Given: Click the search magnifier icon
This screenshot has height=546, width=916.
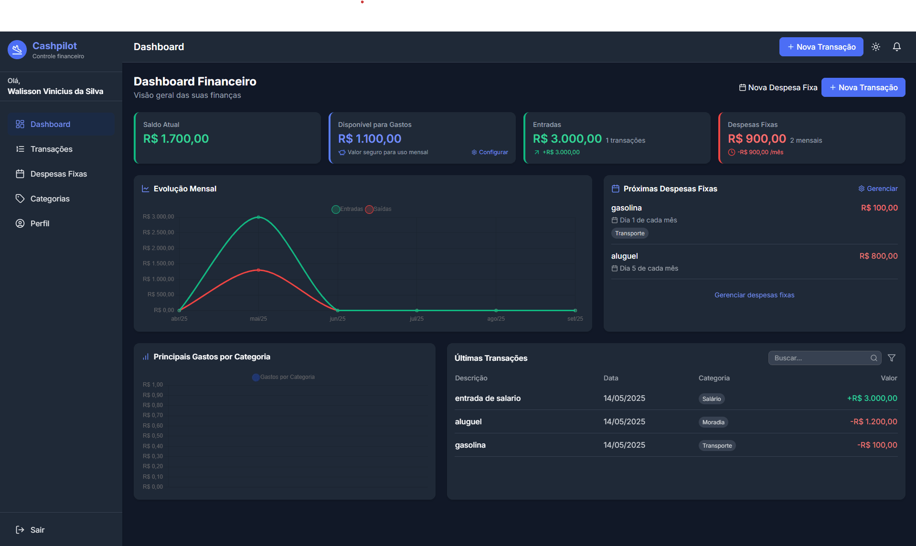Looking at the screenshot, I should [873, 358].
